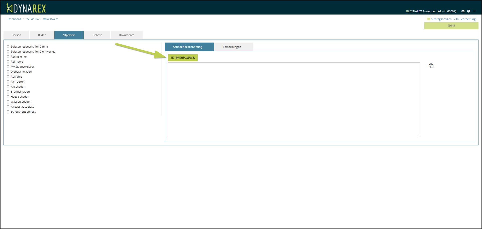Click inside the Schadenbeschreibung text area
This screenshot has height=229, width=482.
(x=294, y=99)
